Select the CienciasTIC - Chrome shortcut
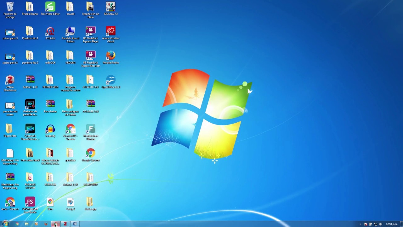The image size is (403, 227). pos(70,132)
